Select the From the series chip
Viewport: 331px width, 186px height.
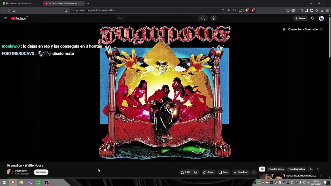click(276, 169)
